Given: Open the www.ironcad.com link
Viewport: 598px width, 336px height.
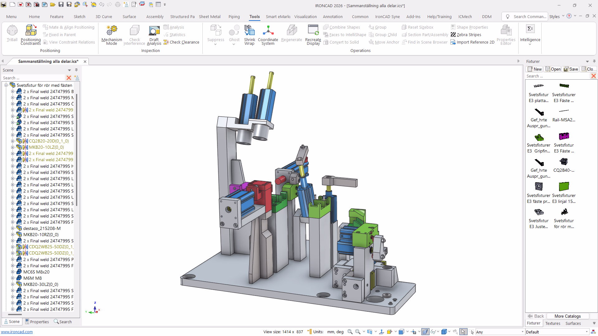Looking at the screenshot, I should 17,332.
